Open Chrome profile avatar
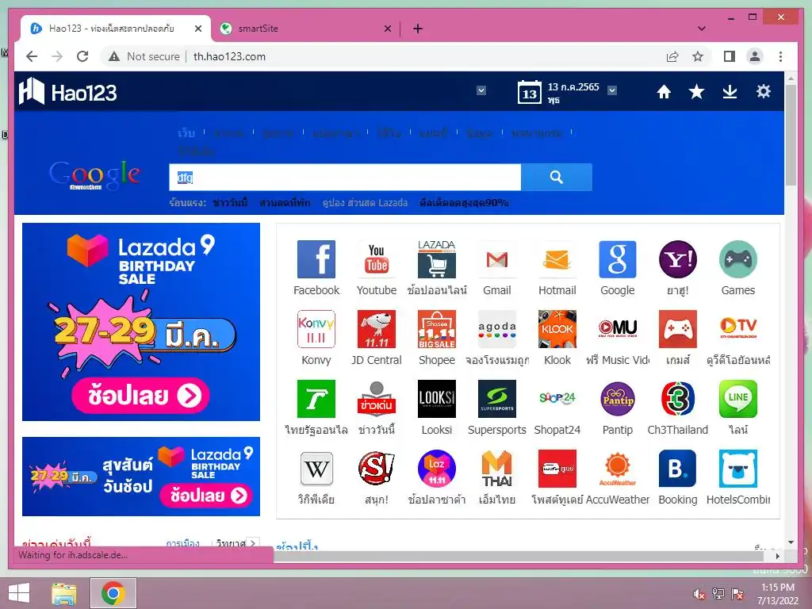812x609 pixels. [x=755, y=56]
